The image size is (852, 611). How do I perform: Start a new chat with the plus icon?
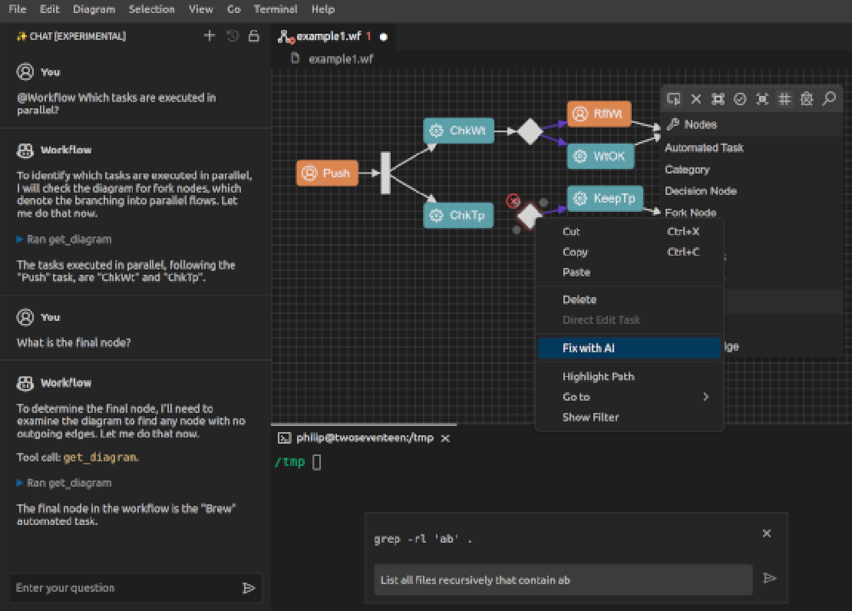coord(209,35)
